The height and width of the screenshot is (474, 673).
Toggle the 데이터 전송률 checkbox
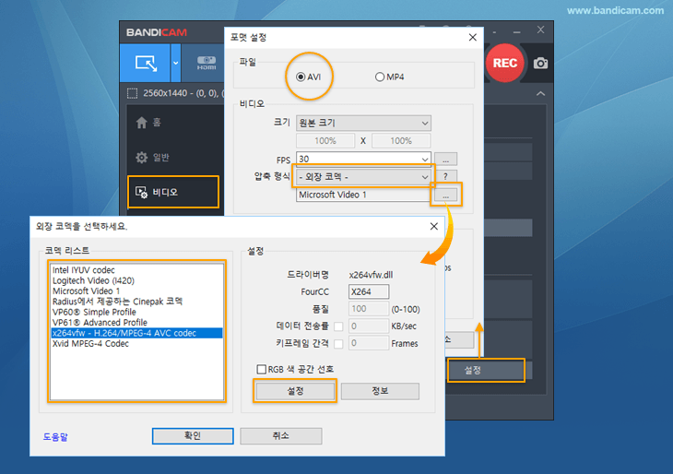338,326
